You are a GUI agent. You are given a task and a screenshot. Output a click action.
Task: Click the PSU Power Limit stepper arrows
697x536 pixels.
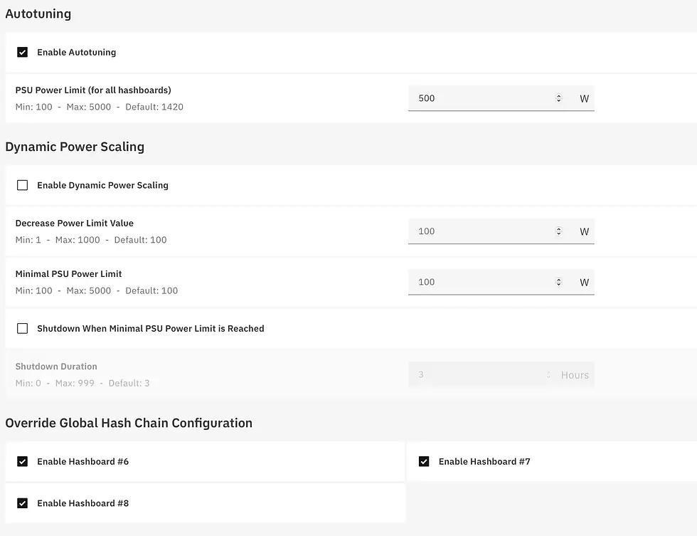(x=558, y=98)
